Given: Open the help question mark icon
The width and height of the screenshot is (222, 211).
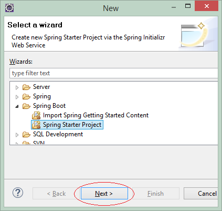Looking at the screenshot, I should point(18,193).
